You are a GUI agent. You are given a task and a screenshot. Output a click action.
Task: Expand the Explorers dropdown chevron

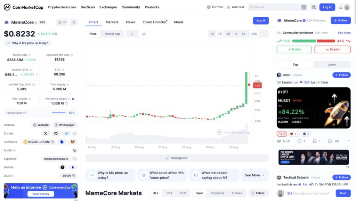coord(75,159)
